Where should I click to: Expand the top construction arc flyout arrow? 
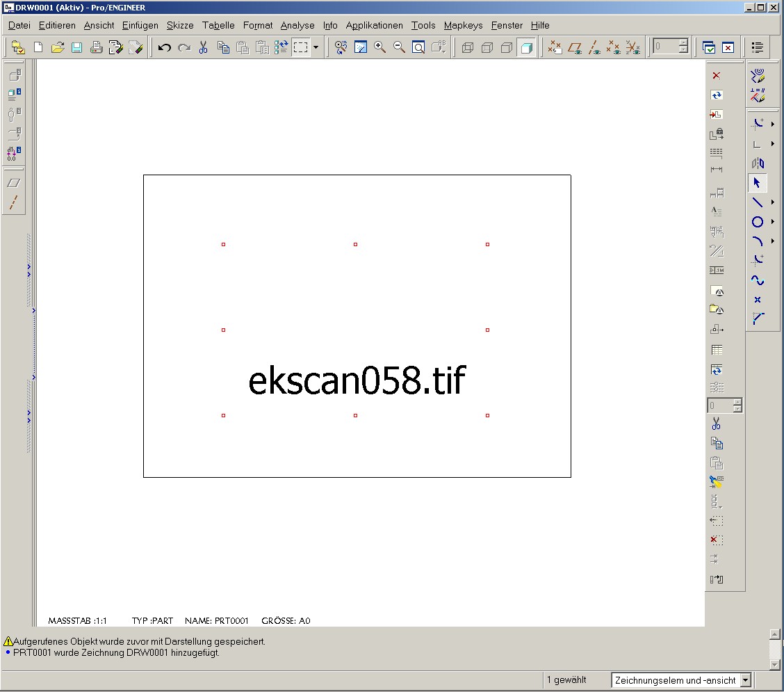pyautogui.click(x=772, y=124)
